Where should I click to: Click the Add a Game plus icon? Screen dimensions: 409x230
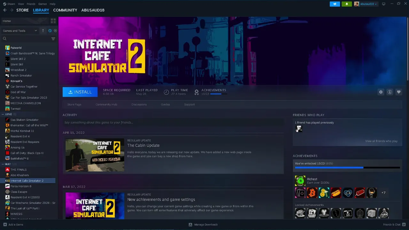tap(5, 225)
